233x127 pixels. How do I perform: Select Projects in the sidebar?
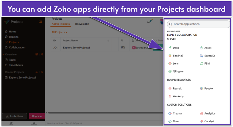click(x=12, y=42)
